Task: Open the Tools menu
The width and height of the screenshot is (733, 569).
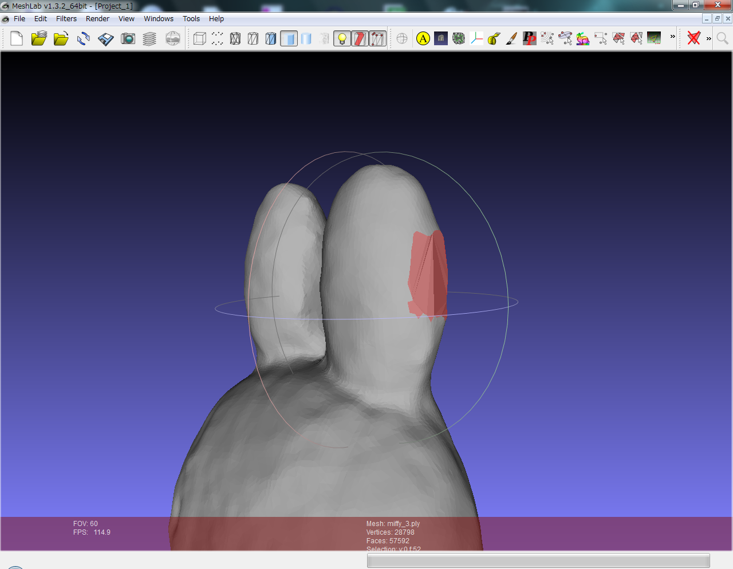Action: (191, 19)
